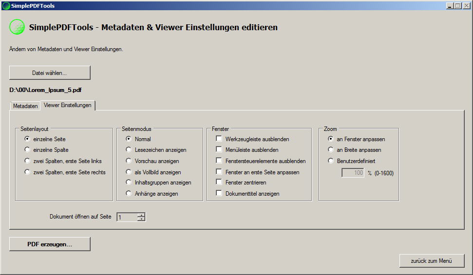Enable 'Dokumenttitel anzeigen' checkbox
This screenshot has height=275, width=473.
coord(219,193)
